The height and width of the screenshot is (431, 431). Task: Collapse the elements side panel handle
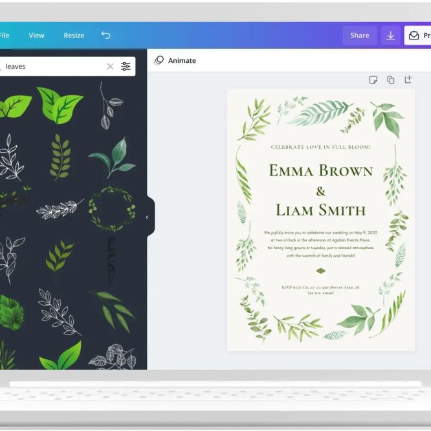[x=147, y=217]
